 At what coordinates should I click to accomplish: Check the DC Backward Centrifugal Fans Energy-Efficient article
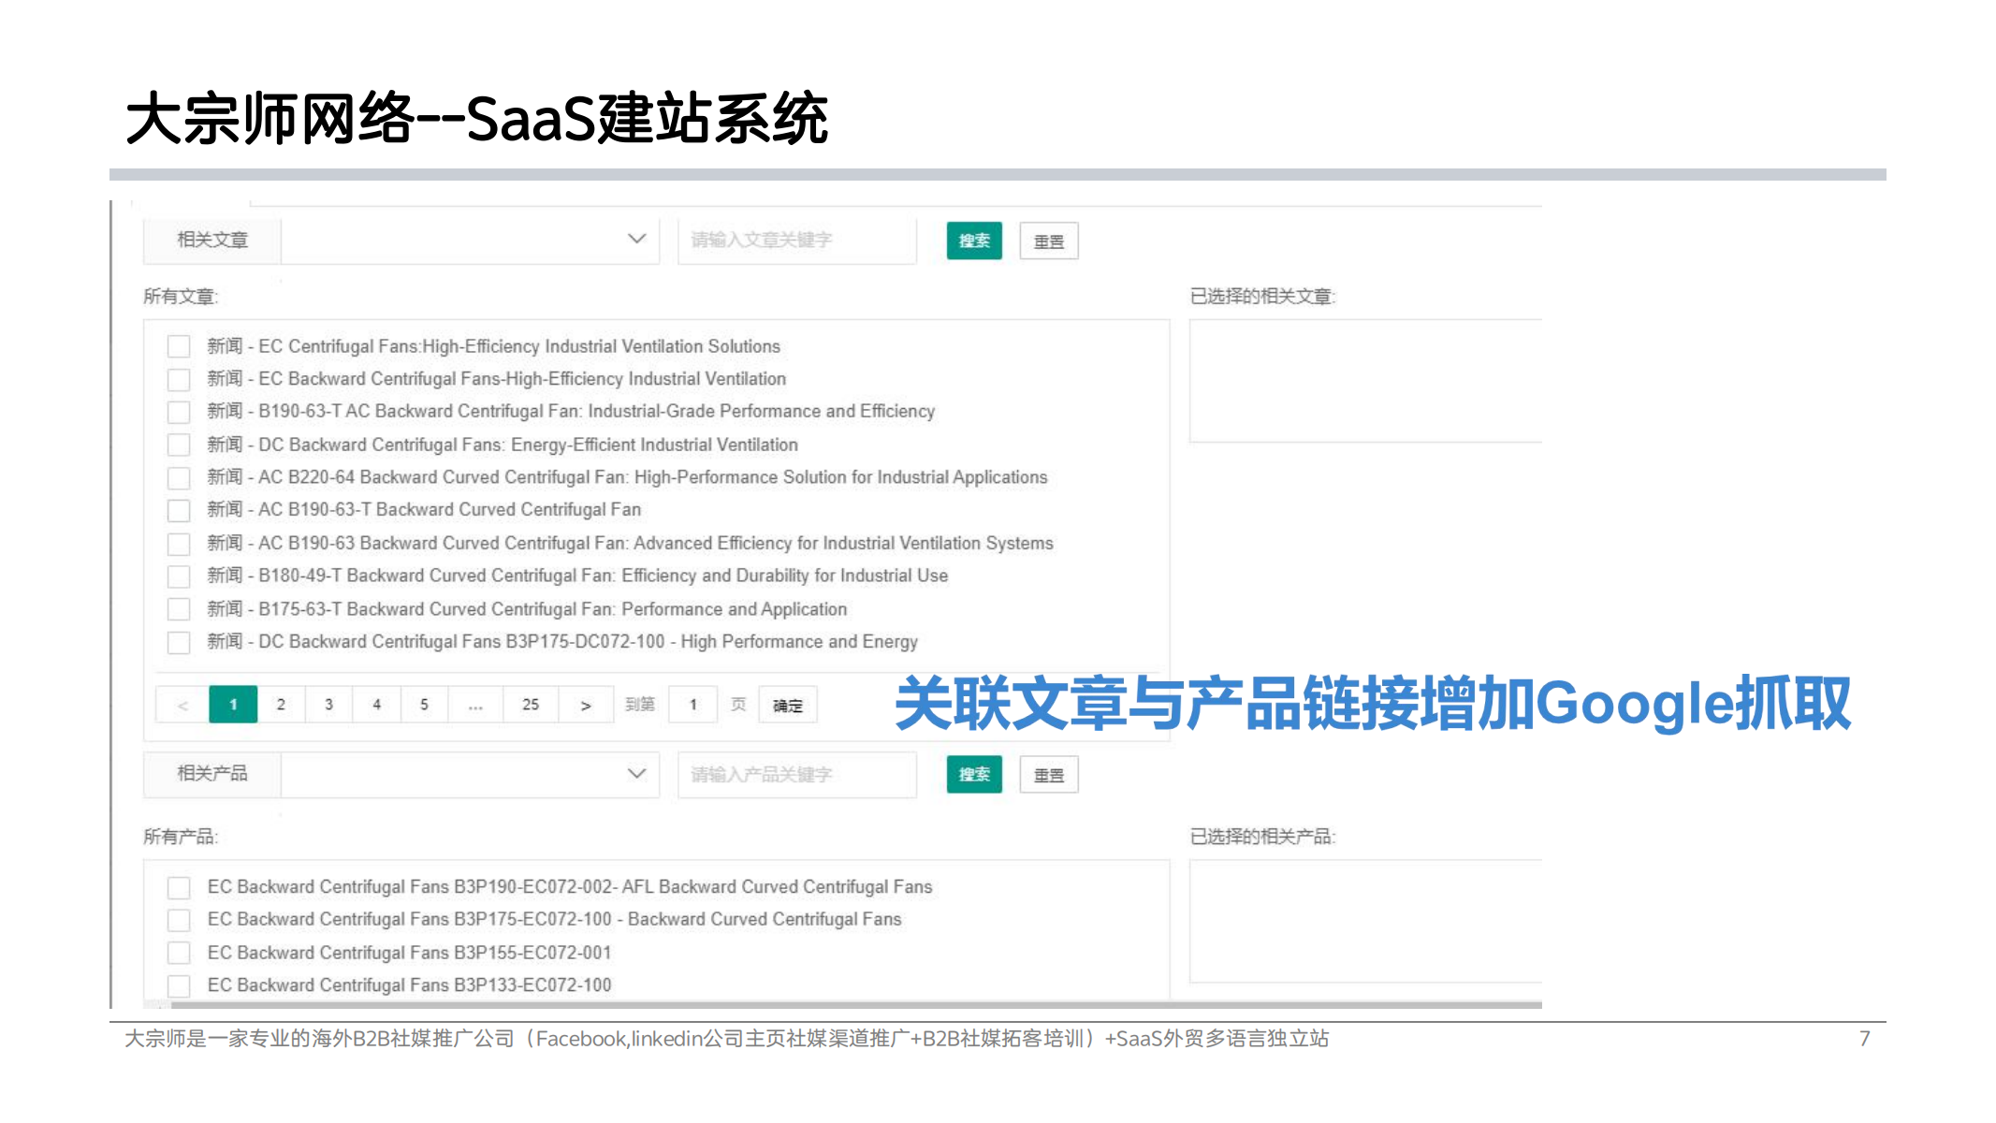click(x=179, y=445)
